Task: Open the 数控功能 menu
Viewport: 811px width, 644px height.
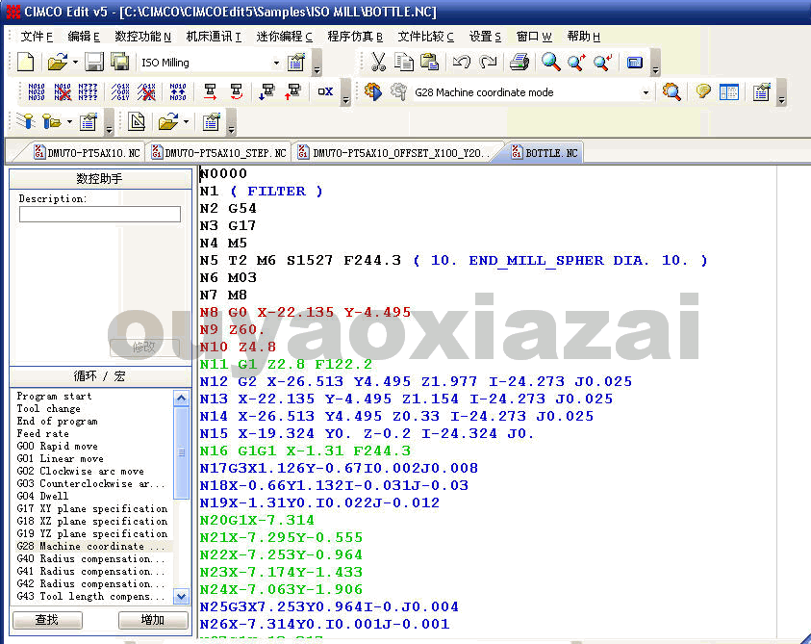Action: (x=142, y=37)
